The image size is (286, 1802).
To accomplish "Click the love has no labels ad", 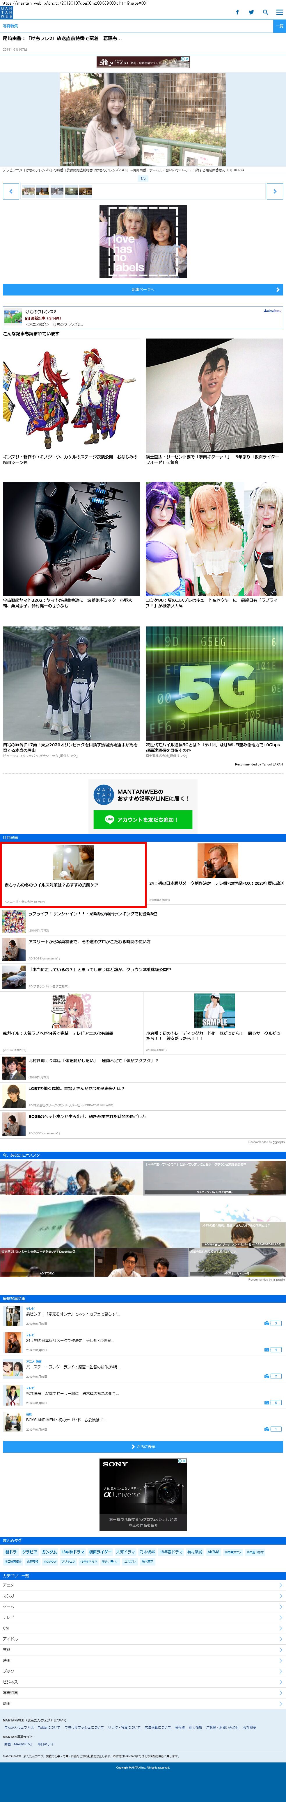I will tap(143, 241).
